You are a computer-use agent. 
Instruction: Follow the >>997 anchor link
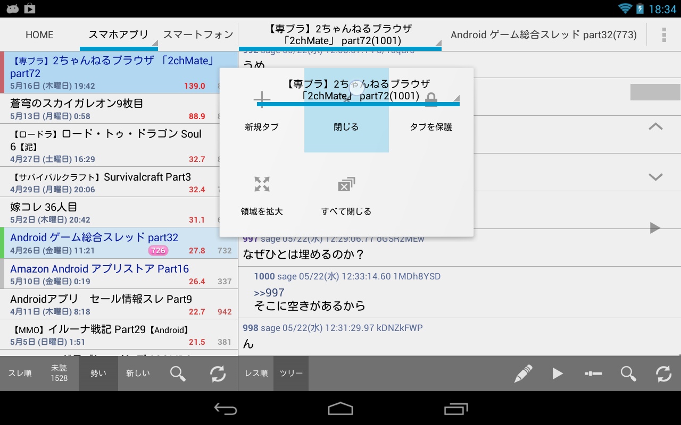[269, 293]
